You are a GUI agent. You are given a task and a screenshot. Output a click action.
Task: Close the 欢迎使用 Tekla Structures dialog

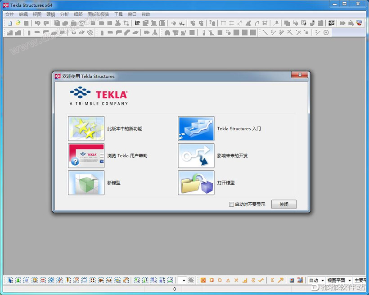point(300,75)
